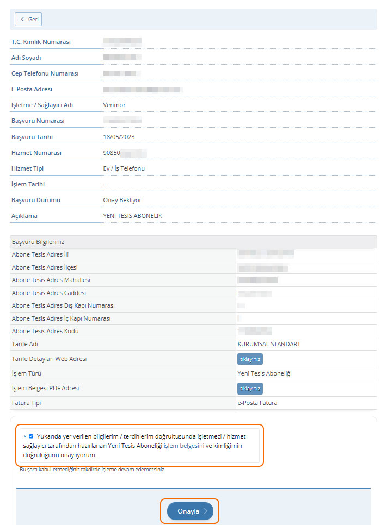Go back with the Geri button
This screenshot has width=387, height=525.
point(28,20)
